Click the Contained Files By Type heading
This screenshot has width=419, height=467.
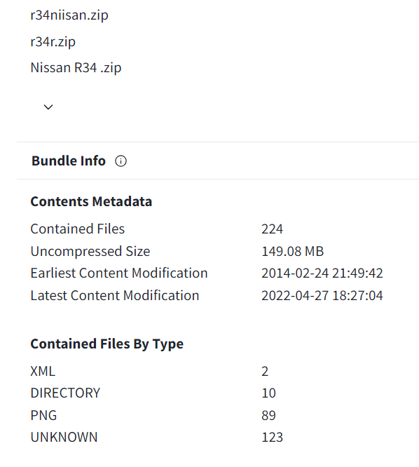coord(107,344)
